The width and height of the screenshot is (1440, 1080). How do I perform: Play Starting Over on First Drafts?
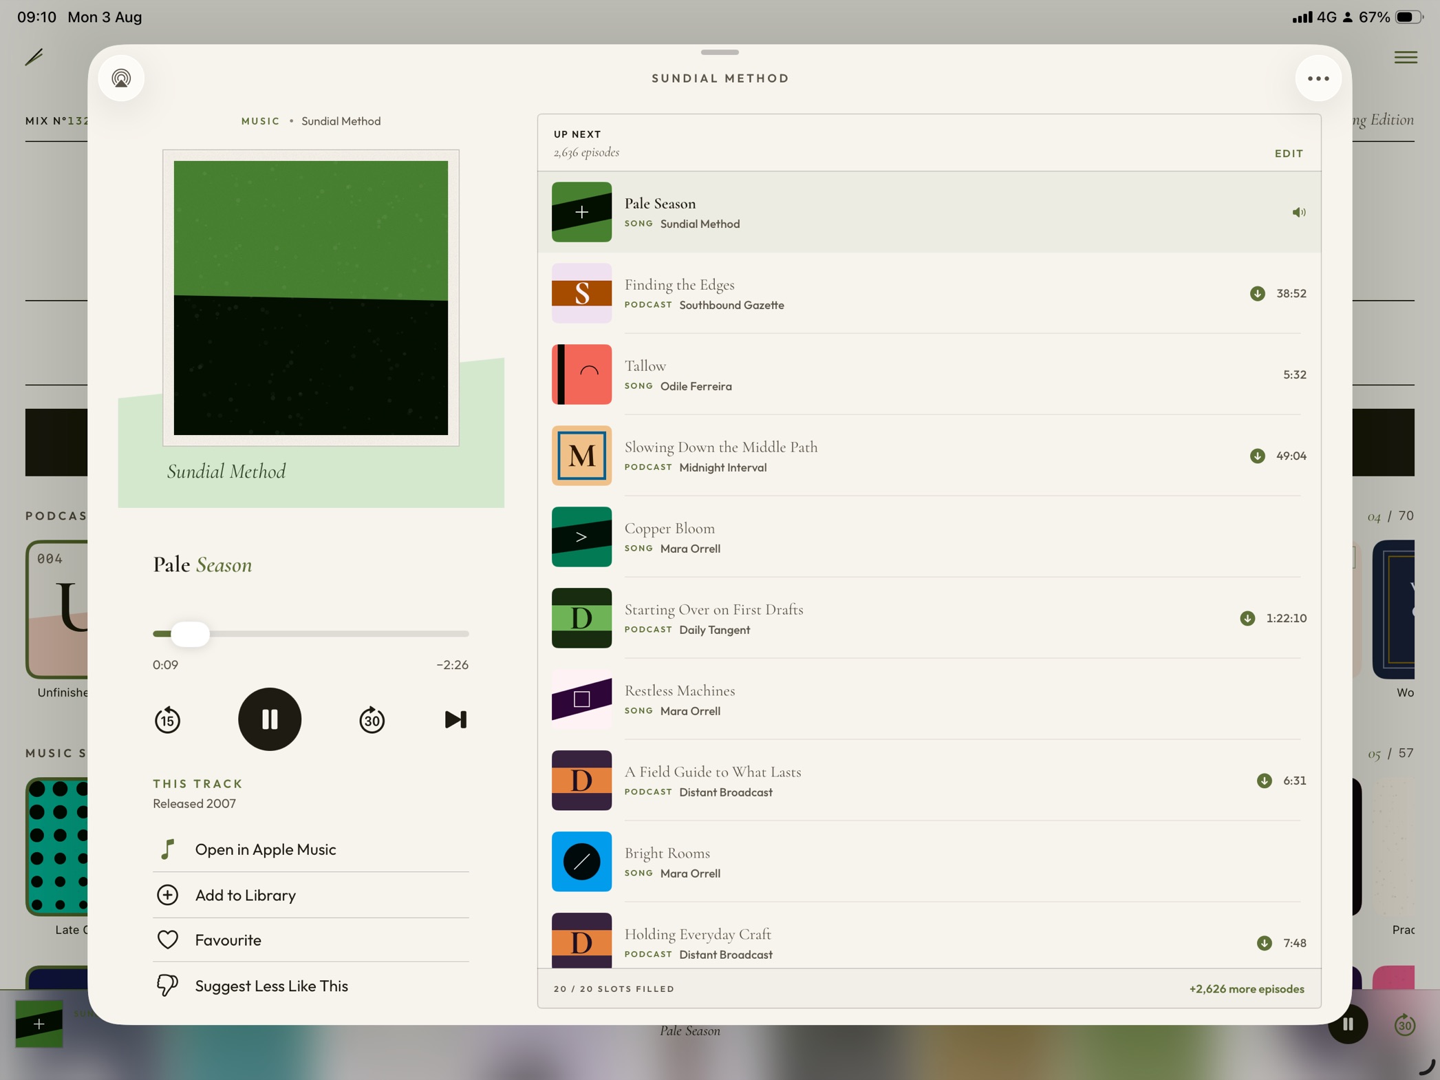[929, 618]
